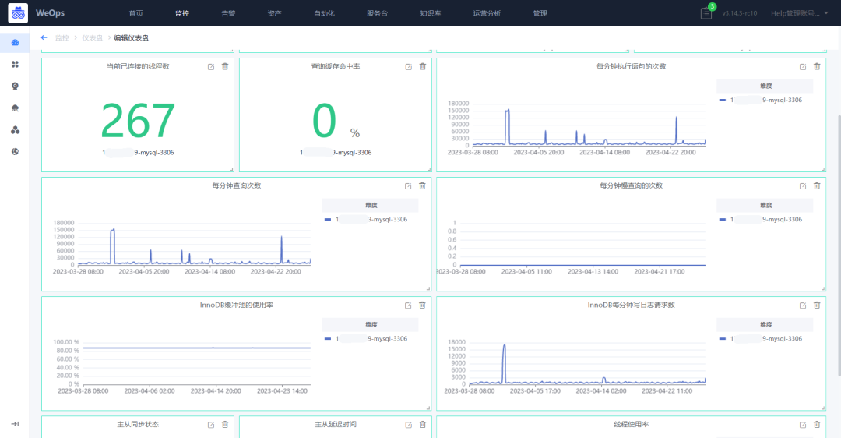Toggle mysql-3306 series in 每分钟执行语句的次数 legend
The height and width of the screenshot is (438, 841).
point(761,100)
